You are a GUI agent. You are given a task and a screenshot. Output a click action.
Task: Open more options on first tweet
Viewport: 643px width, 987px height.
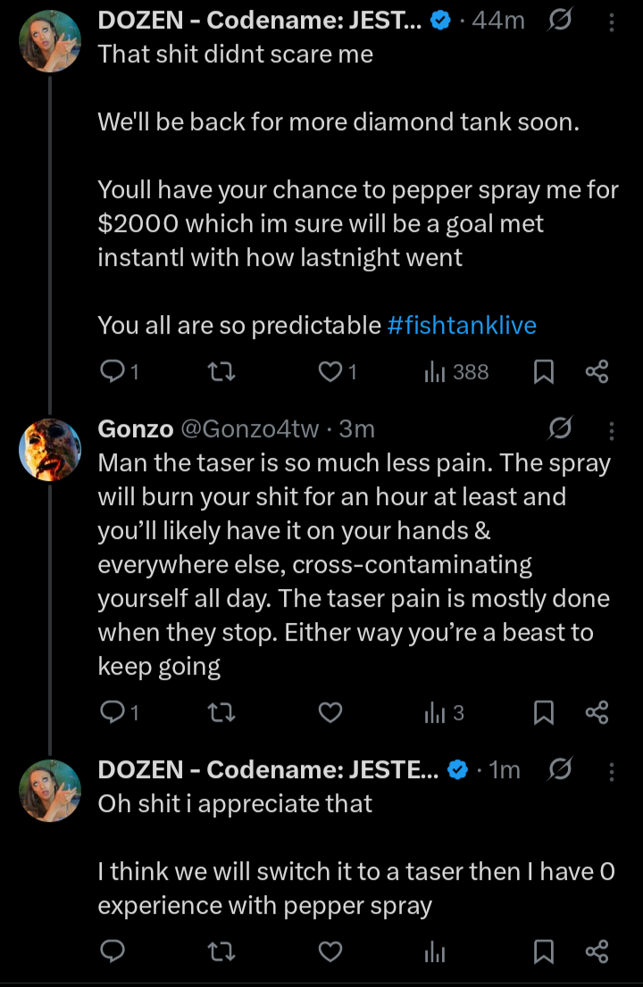coord(612,22)
